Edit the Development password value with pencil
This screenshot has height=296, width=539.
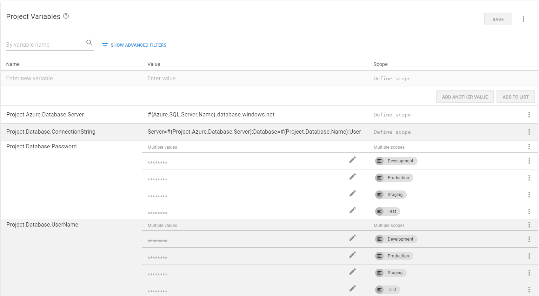point(352,160)
